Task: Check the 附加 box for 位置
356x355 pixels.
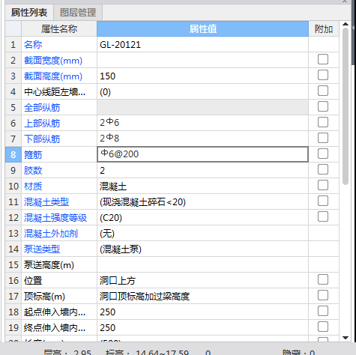Action: 323,279
